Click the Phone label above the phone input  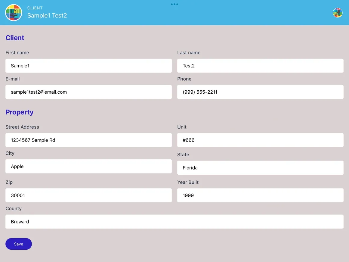184,79
